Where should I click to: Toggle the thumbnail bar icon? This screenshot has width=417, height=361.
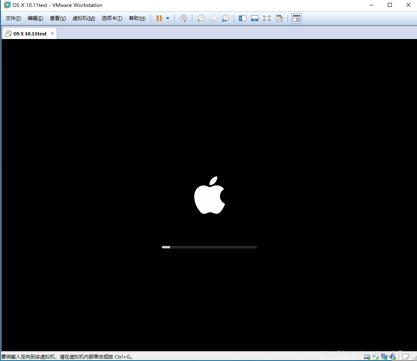255,18
